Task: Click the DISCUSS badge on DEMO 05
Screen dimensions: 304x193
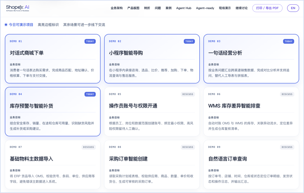Action: (188, 94)
